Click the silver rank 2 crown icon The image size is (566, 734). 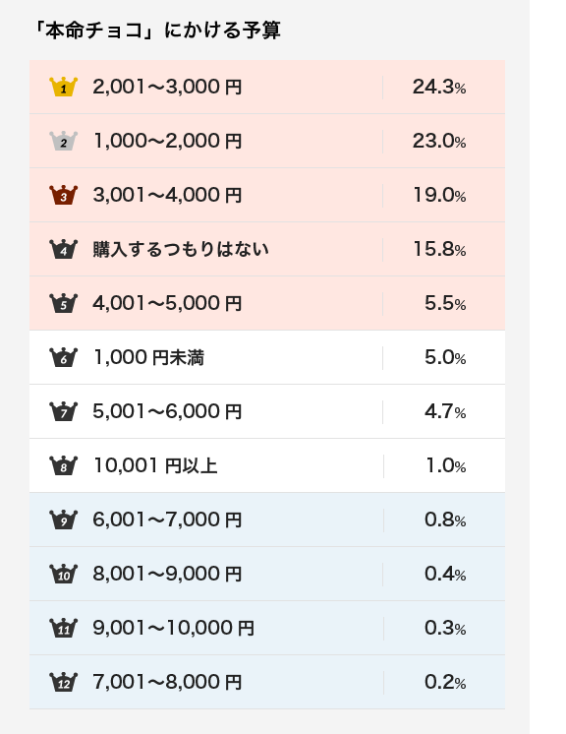click(x=64, y=141)
